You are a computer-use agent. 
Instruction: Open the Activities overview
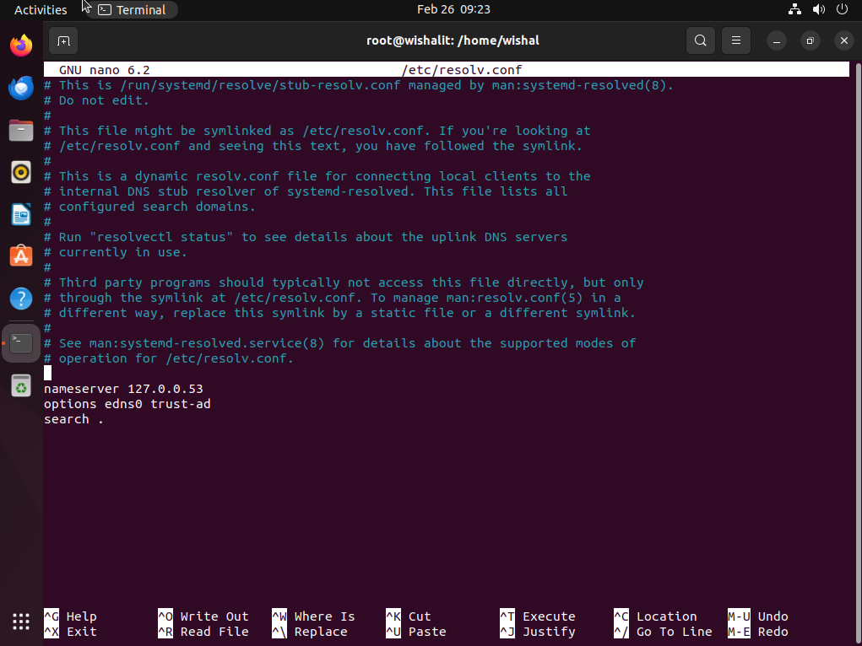pyautogui.click(x=41, y=9)
